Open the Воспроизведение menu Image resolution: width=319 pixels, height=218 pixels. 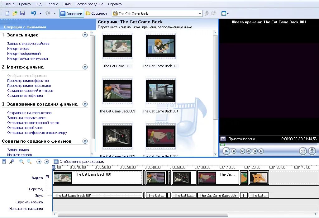(89, 4)
